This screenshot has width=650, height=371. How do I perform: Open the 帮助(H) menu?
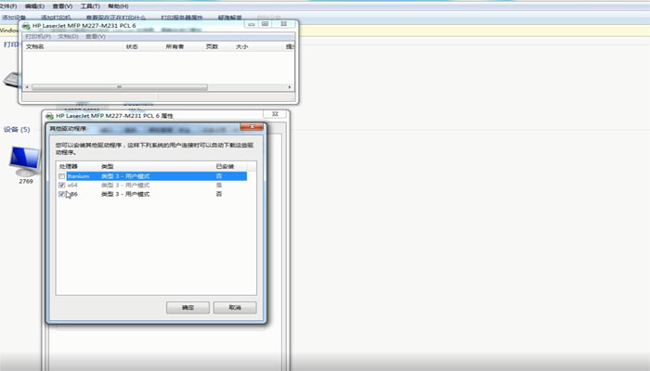118,6
